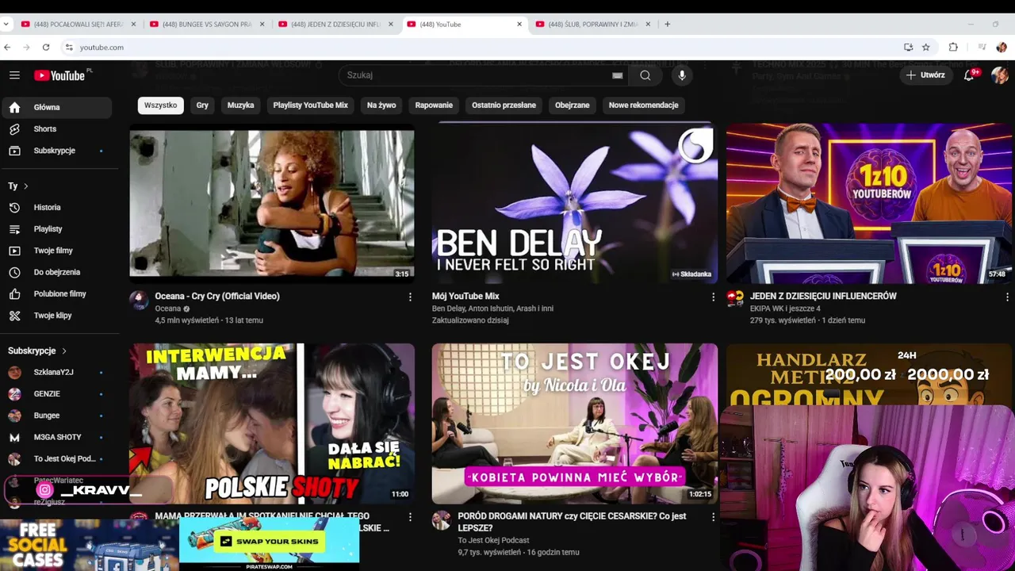Select the Playlisty YouTube Mix chip
1015x571 pixels.
(x=311, y=105)
